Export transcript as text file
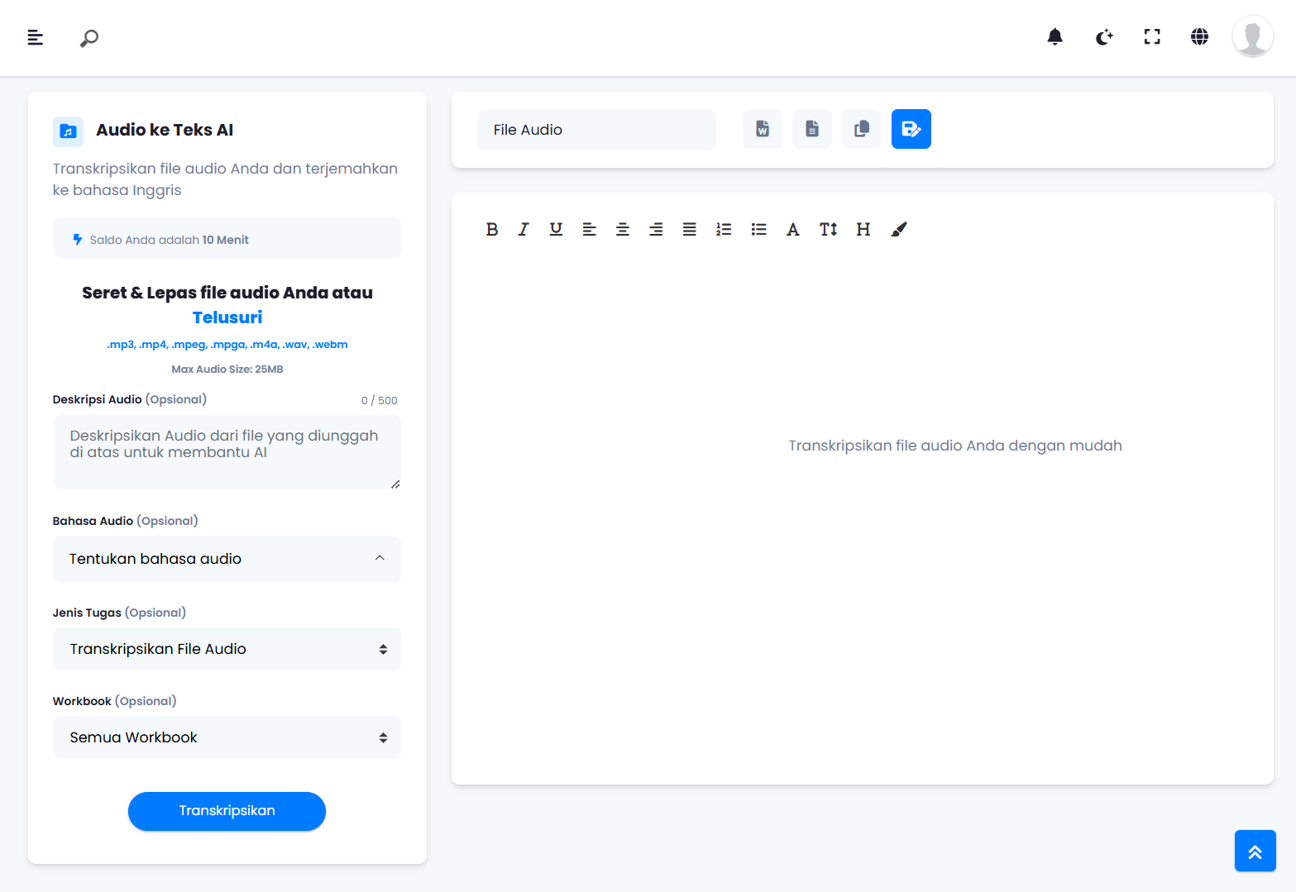1296x892 pixels. click(812, 129)
